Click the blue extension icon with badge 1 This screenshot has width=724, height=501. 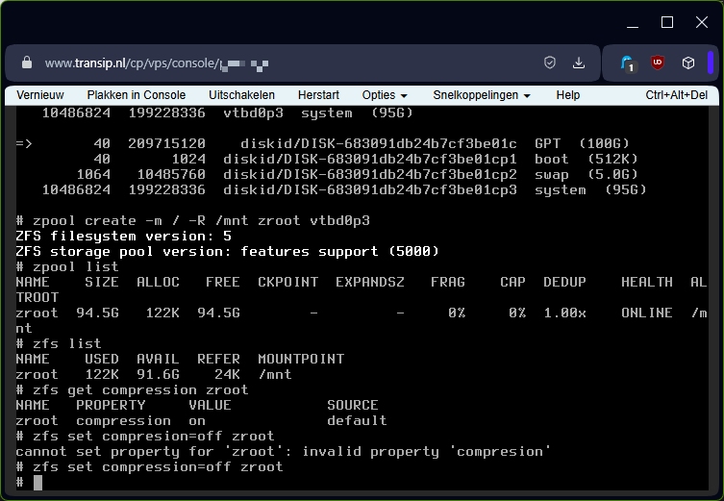point(627,63)
